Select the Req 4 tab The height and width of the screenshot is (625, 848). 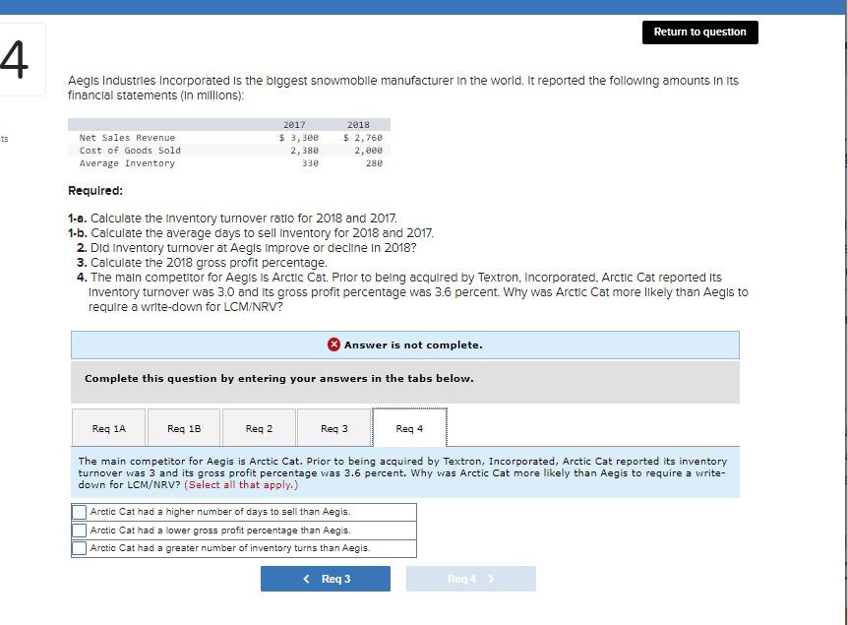[409, 428]
